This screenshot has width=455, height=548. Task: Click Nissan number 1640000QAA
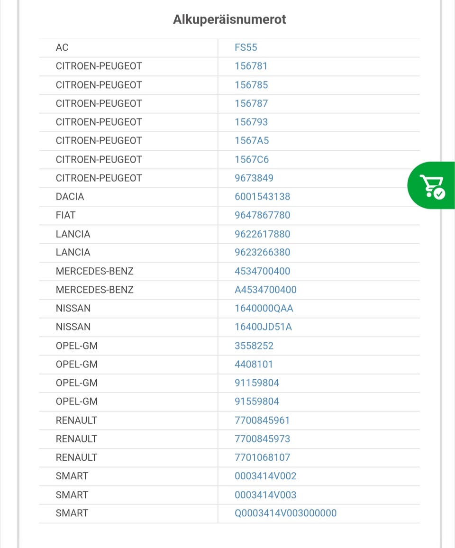coord(264,309)
